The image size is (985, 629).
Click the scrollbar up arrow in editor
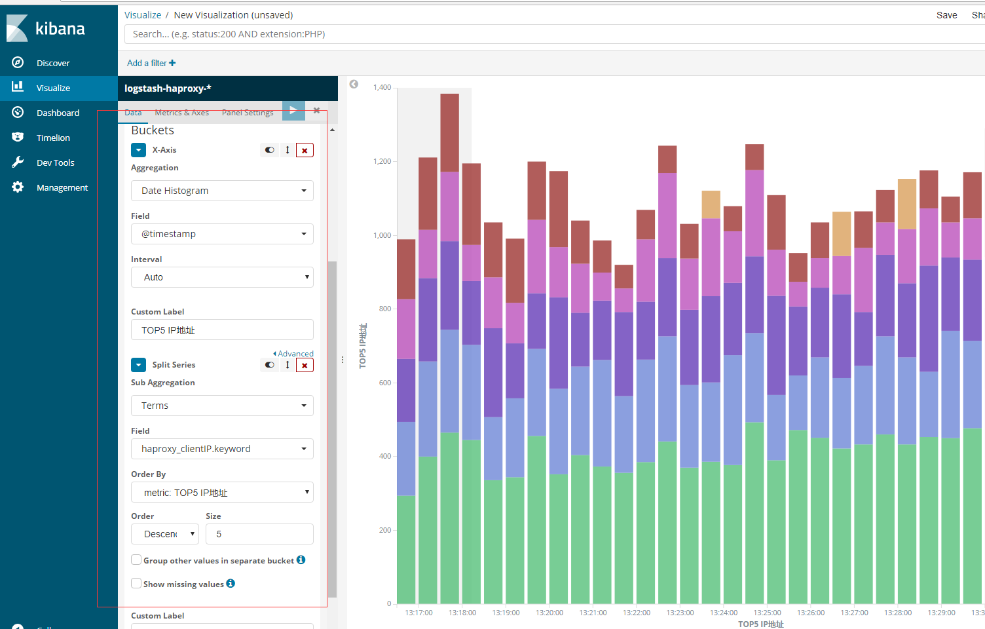click(x=332, y=130)
